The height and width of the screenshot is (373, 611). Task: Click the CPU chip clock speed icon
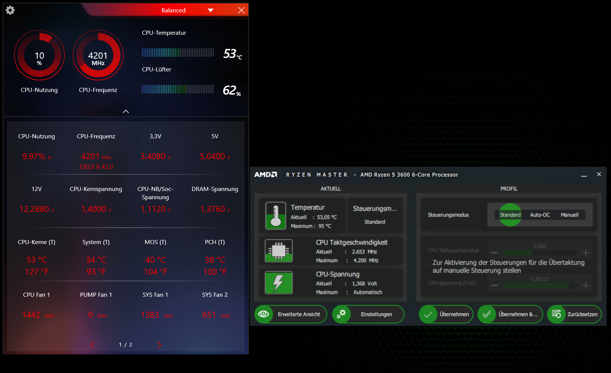[x=279, y=250]
